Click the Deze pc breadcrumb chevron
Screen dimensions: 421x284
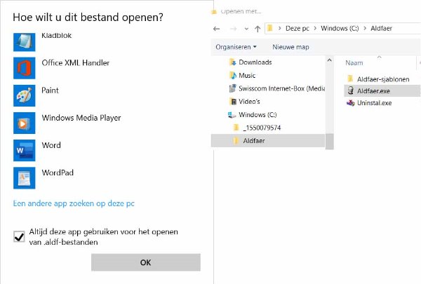279,29
